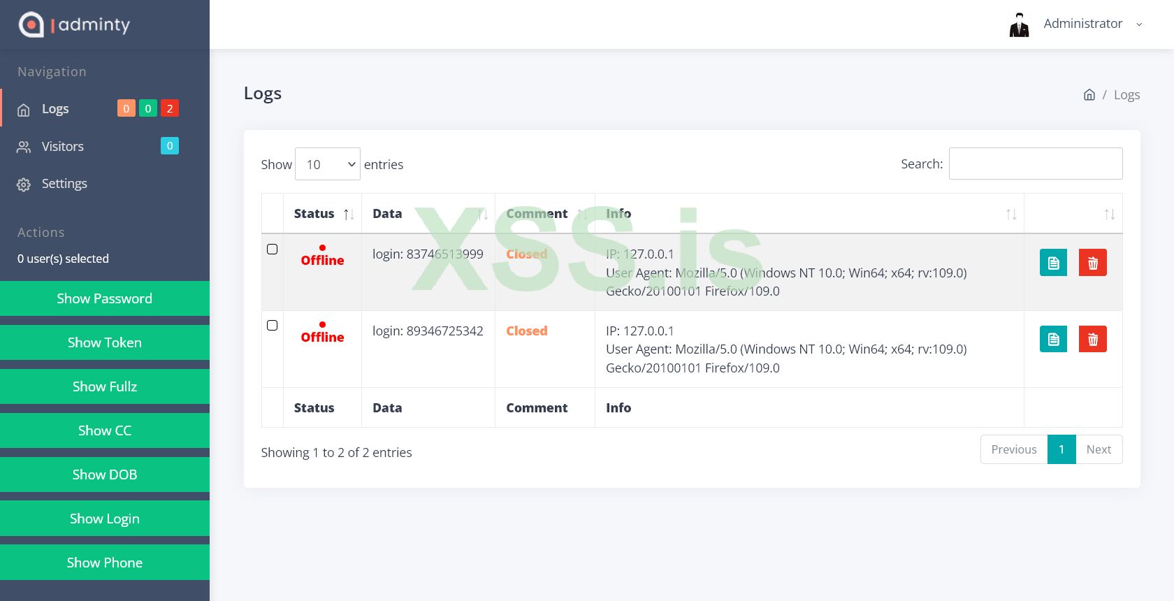Click the adminty logo icon
This screenshot has height=601, width=1174.
point(31,24)
